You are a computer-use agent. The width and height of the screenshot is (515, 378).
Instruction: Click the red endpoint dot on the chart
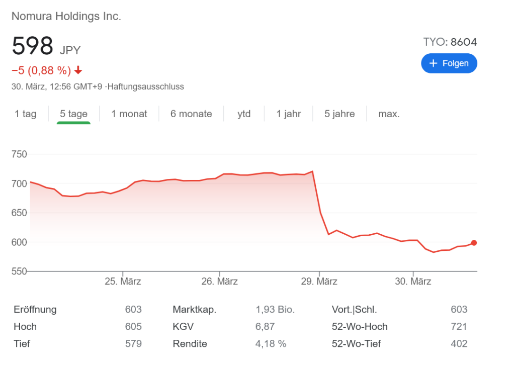click(474, 243)
